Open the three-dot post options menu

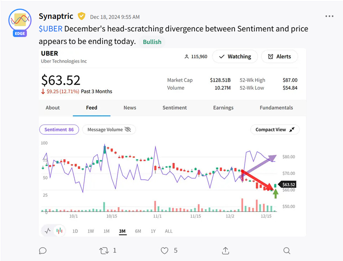[x=329, y=16]
